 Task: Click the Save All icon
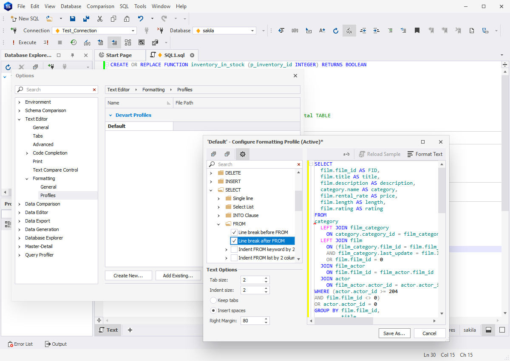(x=86, y=19)
